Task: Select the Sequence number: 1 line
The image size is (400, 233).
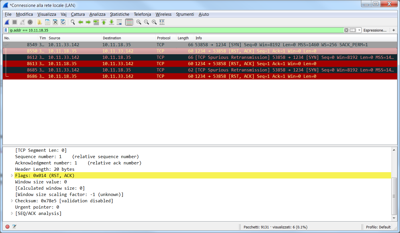Action: tap(77, 157)
